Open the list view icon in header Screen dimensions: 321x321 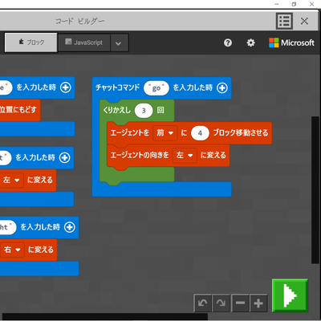(284, 21)
